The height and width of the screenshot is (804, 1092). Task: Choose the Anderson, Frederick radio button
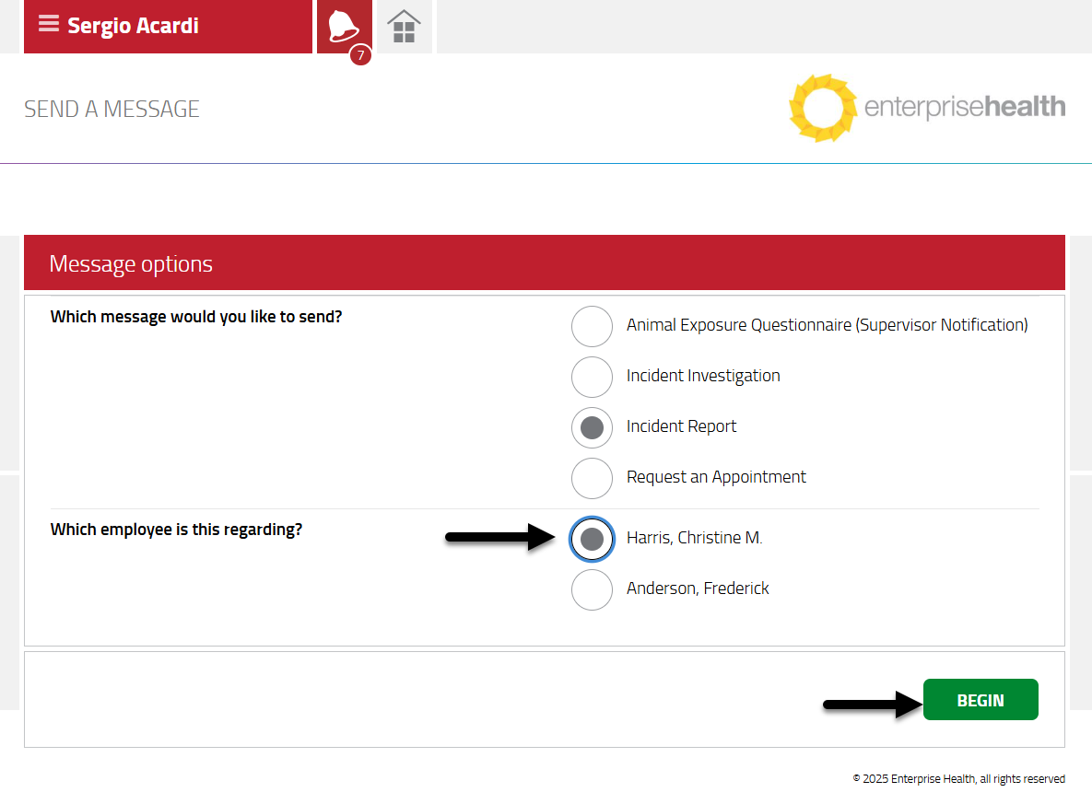click(592, 589)
